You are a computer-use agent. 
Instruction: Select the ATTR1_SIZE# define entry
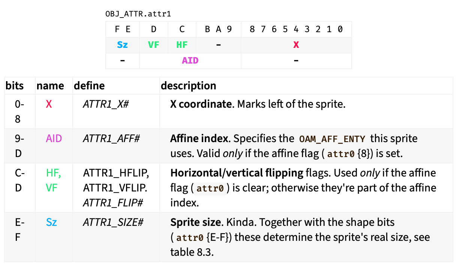coord(113,222)
